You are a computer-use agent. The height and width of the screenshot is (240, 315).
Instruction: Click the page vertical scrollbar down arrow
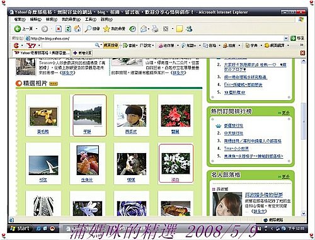[x=304, y=214]
